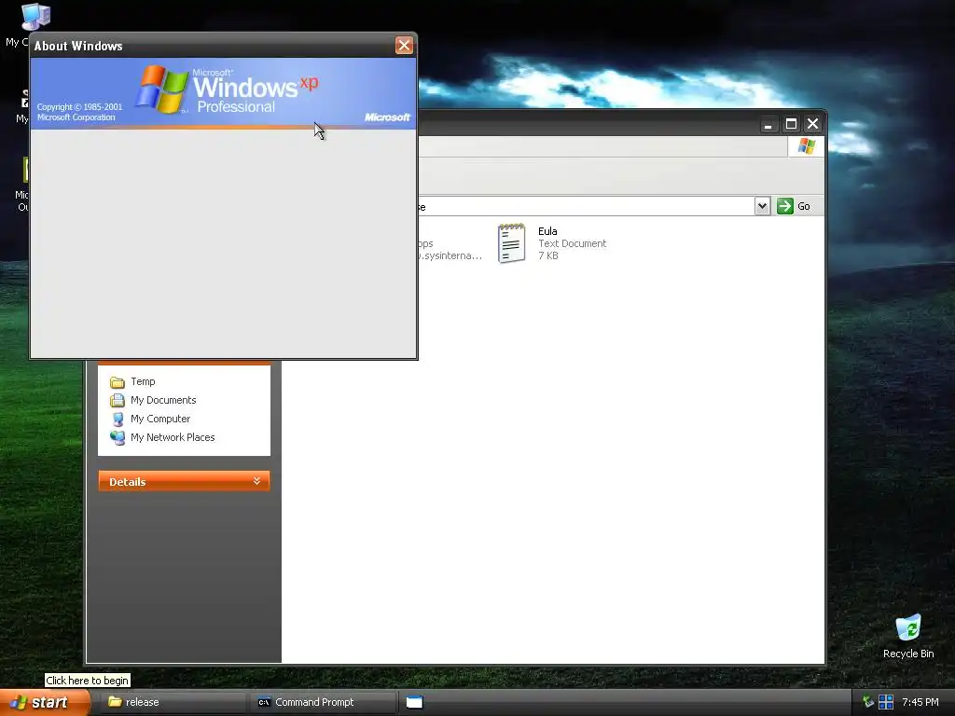This screenshot has height=716, width=955.
Task: Click inside the Explorer address field
Action: (x=585, y=206)
